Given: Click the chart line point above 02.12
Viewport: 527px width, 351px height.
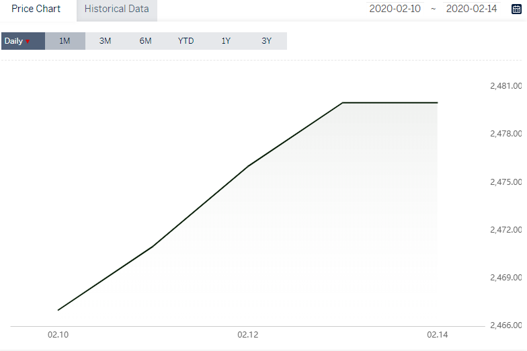Looking at the screenshot, I should [x=249, y=165].
